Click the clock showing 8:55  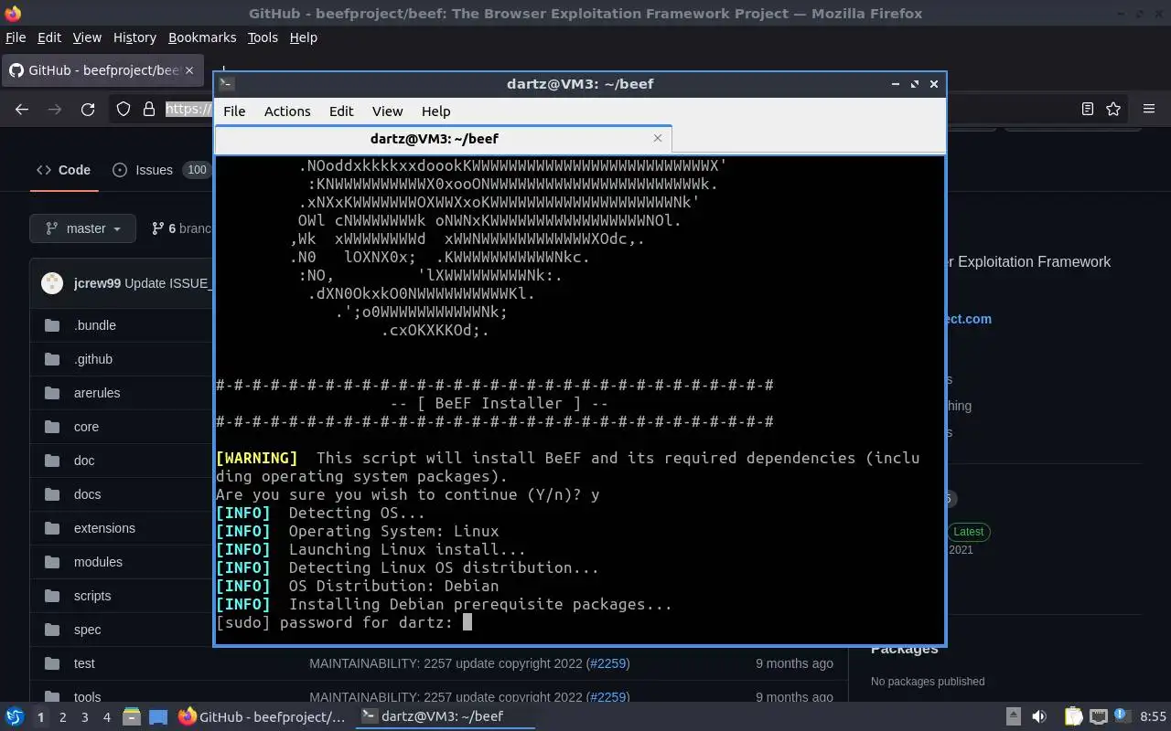[x=1153, y=716]
